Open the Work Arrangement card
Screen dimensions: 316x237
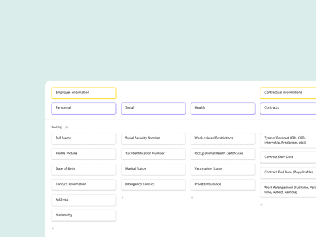click(x=288, y=190)
